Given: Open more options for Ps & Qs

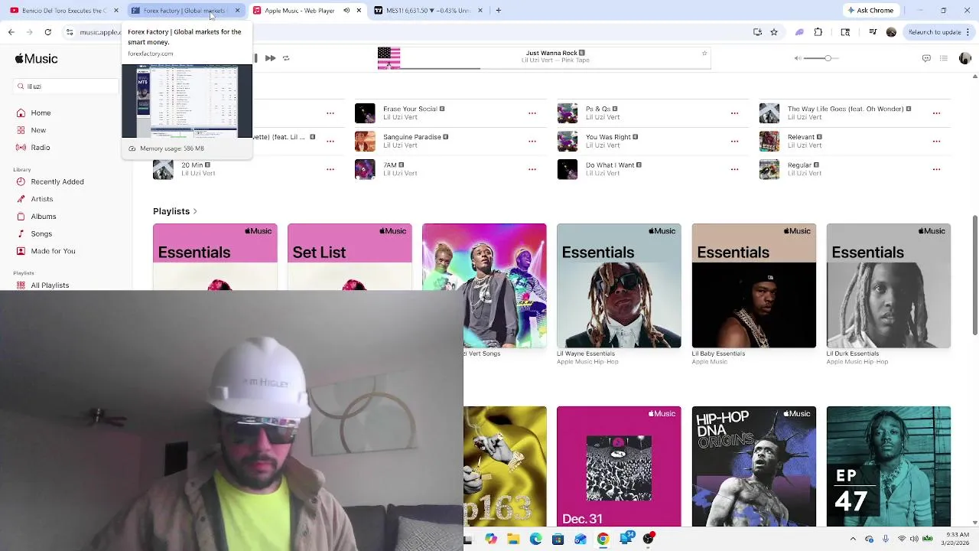Looking at the screenshot, I should [734, 113].
